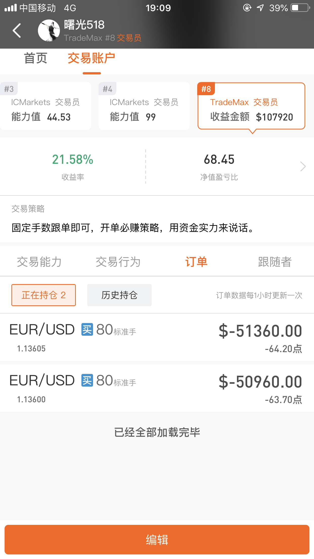Open the 交易能力 tab

click(x=39, y=262)
